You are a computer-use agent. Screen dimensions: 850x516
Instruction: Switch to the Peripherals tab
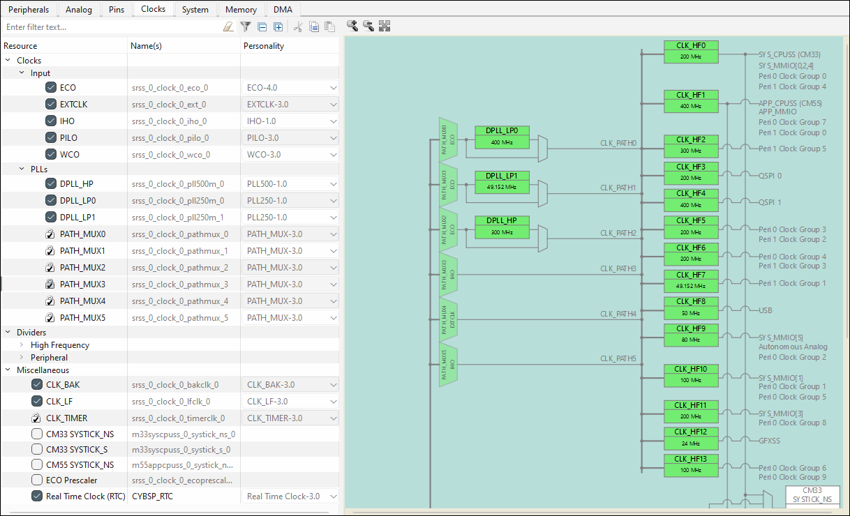[x=29, y=9]
